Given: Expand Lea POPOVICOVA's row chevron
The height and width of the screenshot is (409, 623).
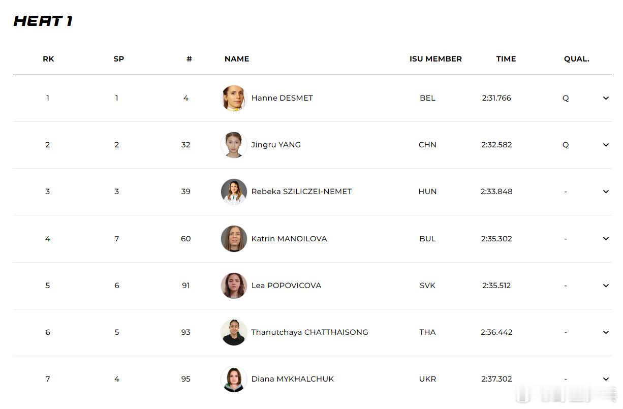Looking at the screenshot, I should (606, 286).
